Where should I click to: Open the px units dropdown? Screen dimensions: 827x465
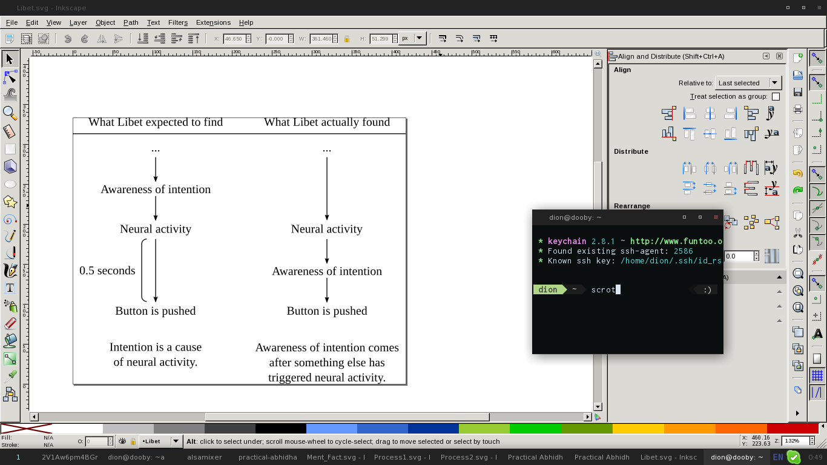[x=413, y=38]
